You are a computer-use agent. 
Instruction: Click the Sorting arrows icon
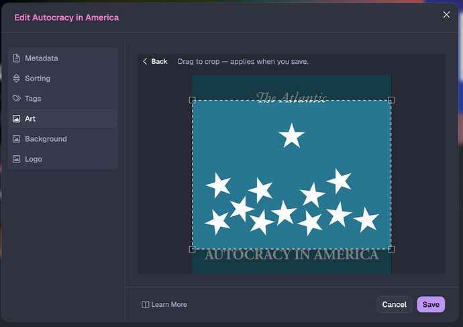tap(17, 79)
